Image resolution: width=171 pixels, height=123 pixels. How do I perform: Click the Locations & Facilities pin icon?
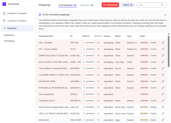click(4, 21)
